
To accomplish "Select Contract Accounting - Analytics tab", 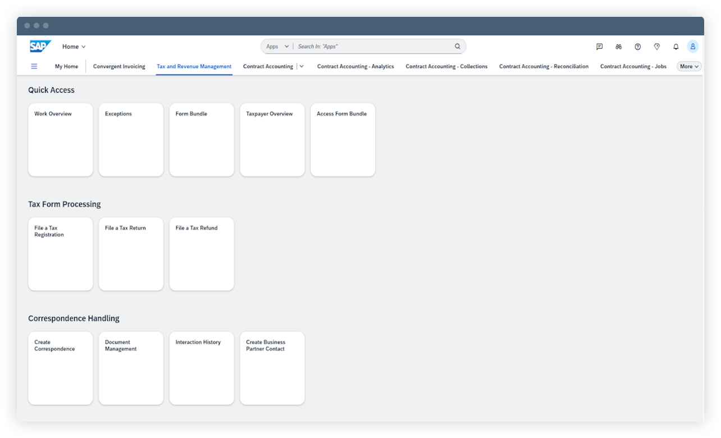I will (x=355, y=66).
